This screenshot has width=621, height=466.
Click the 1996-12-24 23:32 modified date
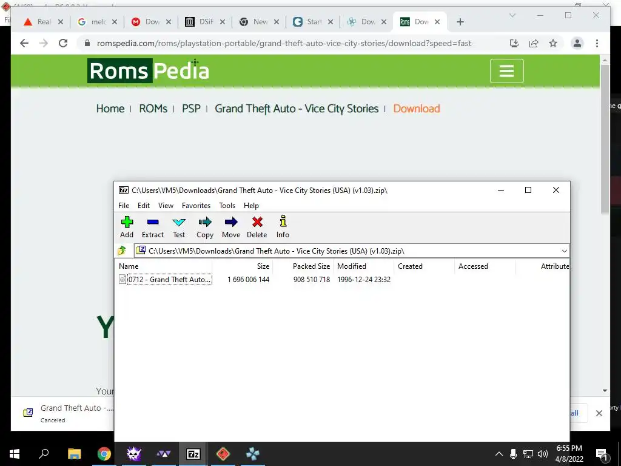[364, 279]
